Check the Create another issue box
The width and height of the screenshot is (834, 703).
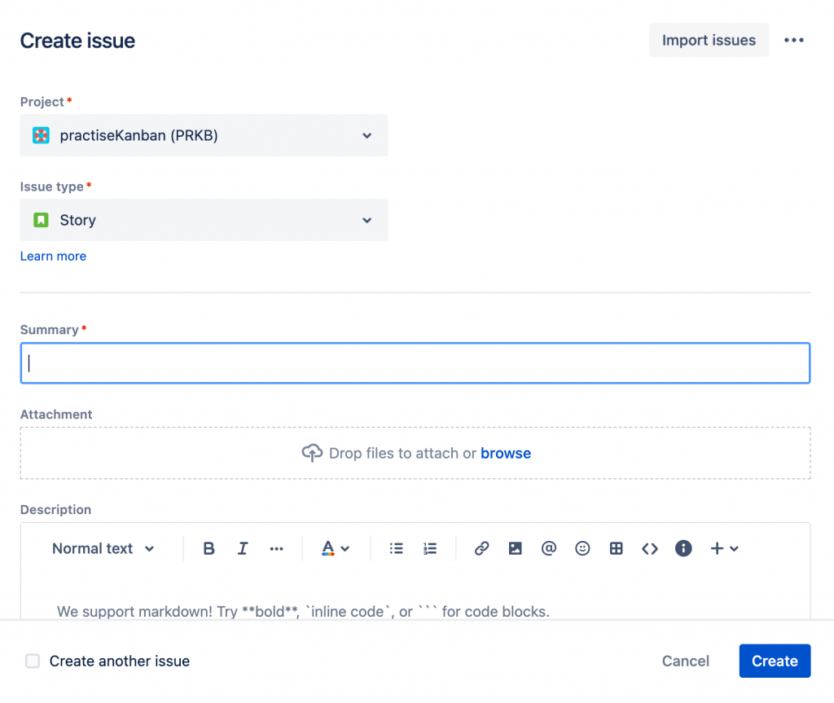click(x=33, y=661)
